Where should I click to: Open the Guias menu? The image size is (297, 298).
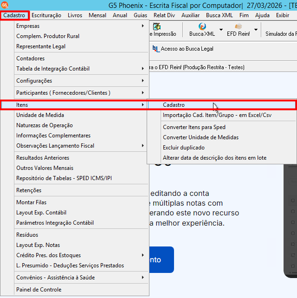(x=140, y=15)
